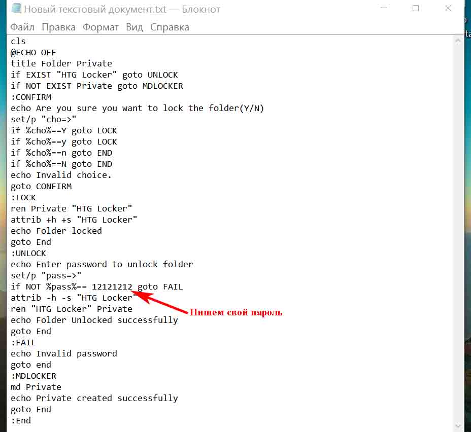The height and width of the screenshot is (432, 471).
Task: Click line 'ren Private "HTG Locker"'
Action: click(x=72, y=209)
